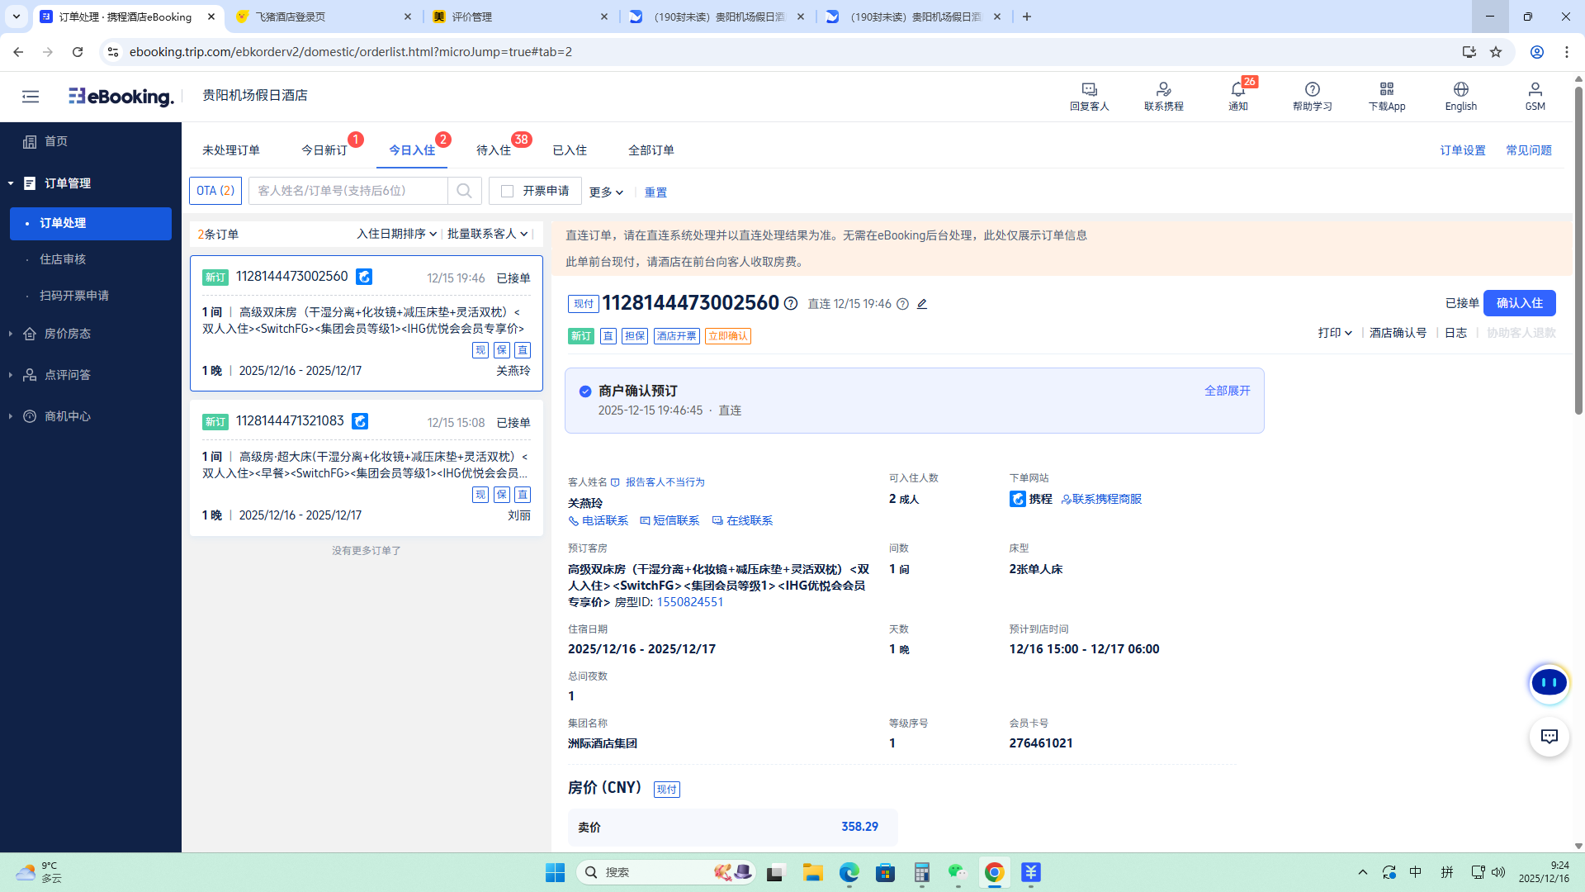Open 回复客人 reply icon

pyautogui.click(x=1089, y=89)
